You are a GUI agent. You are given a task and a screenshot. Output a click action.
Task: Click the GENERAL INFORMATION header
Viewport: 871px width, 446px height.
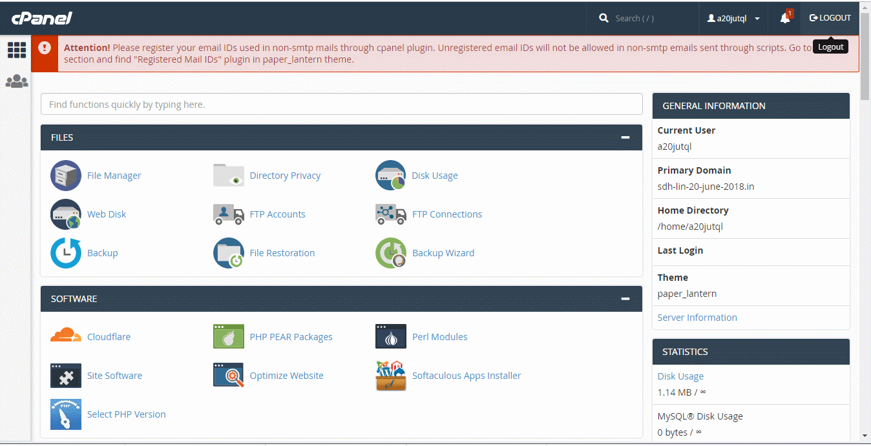[x=751, y=106]
